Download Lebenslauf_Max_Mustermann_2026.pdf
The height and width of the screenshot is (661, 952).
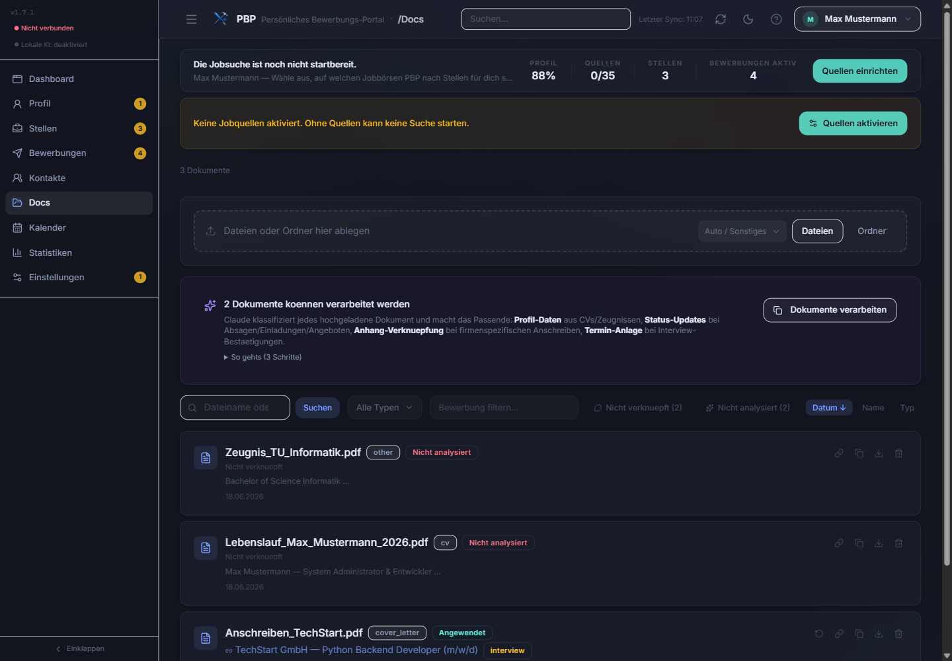pyautogui.click(x=879, y=543)
